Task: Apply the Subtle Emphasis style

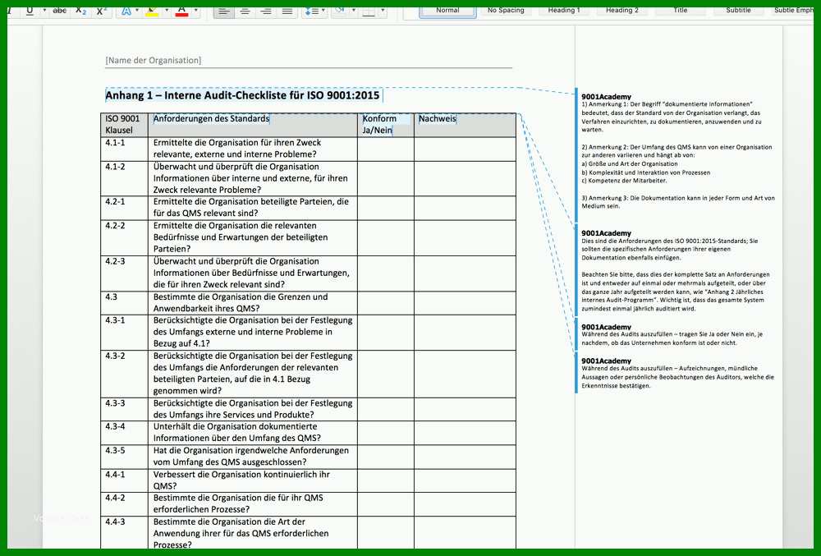Action: (793, 11)
